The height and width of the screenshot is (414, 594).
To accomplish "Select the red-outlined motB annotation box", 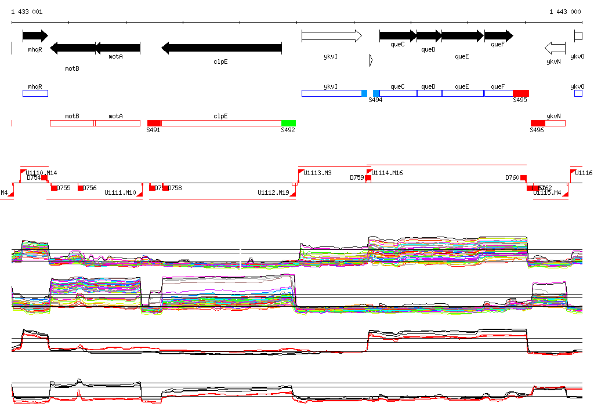I will (72, 123).
